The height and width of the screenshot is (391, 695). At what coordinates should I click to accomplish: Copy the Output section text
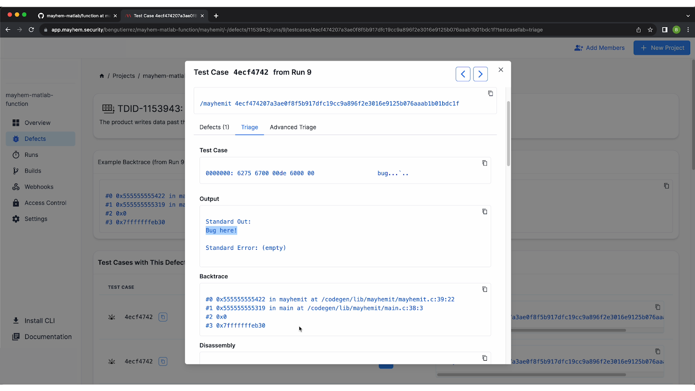pyautogui.click(x=485, y=212)
